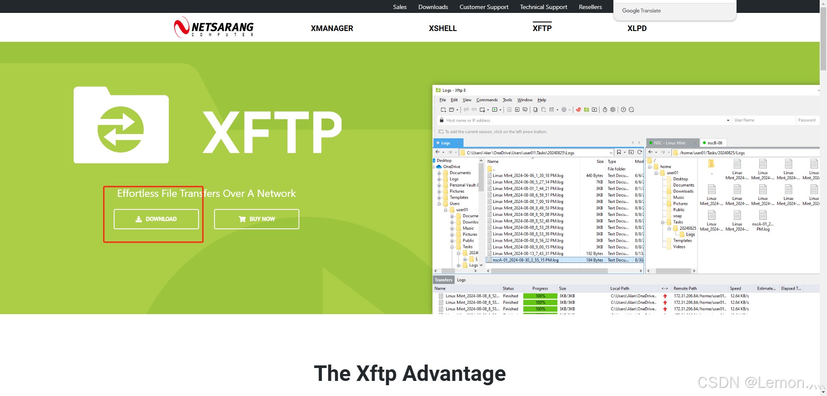Viewport: 827px width, 396px height.
Task: Click progress bar of Linux Mint_2024-08-08_8_52 transfer
Action: [x=540, y=296]
